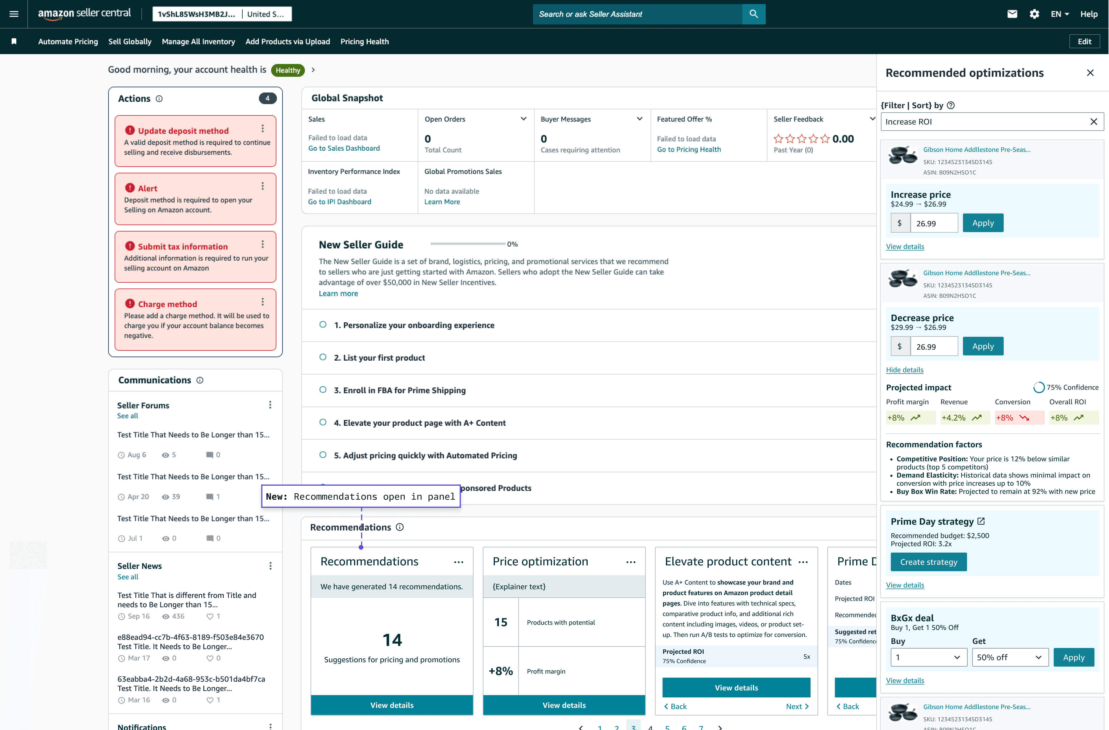This screenshot has height=730, width=1109.
Task: Open Prime Day strategy external link icon
Action: [982, 521]
